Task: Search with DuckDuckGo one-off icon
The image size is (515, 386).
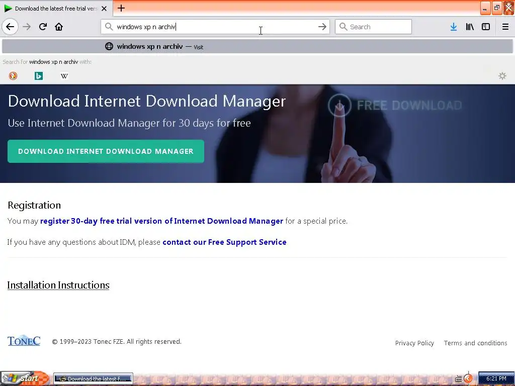Action: (x=13, y=76)
